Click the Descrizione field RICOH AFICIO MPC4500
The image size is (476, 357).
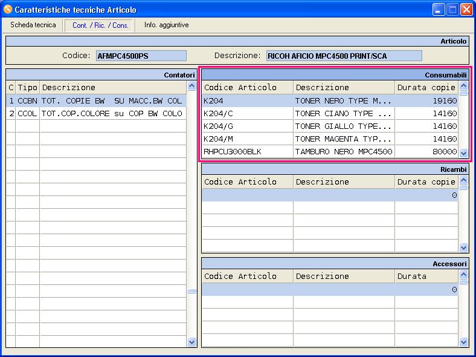tap(344, 56)
